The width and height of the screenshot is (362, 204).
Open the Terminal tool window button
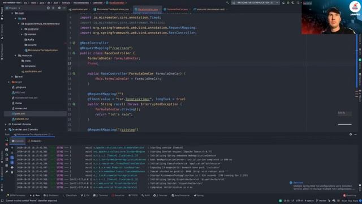(x=101, y=195)
